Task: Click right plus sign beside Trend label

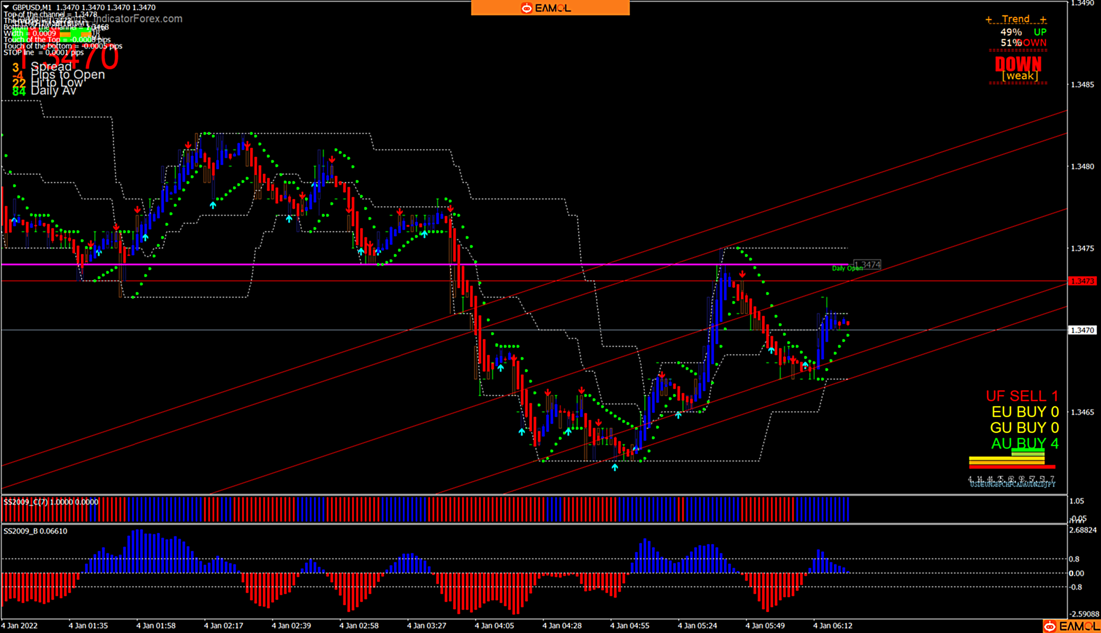Action: (x=1043, y=20)
